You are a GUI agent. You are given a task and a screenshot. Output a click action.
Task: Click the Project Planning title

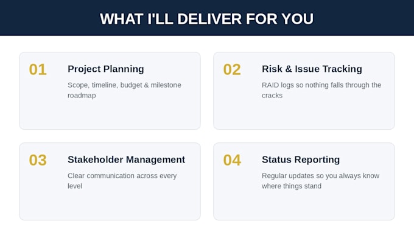coord(105,69)
